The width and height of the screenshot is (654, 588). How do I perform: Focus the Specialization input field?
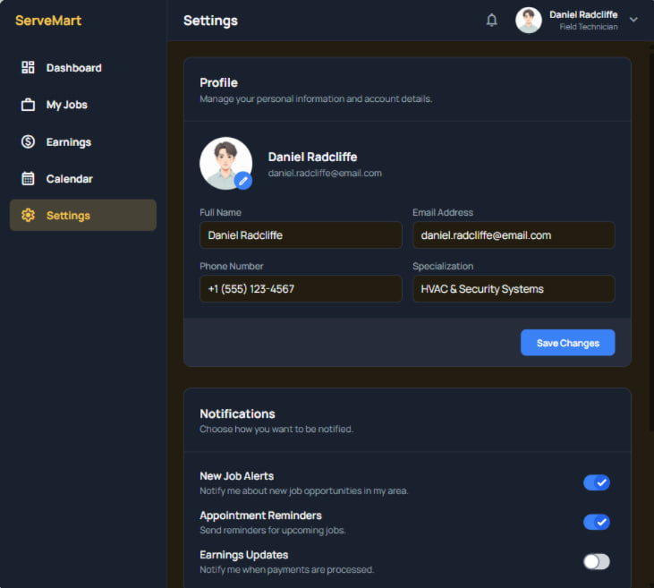[514, 289]
